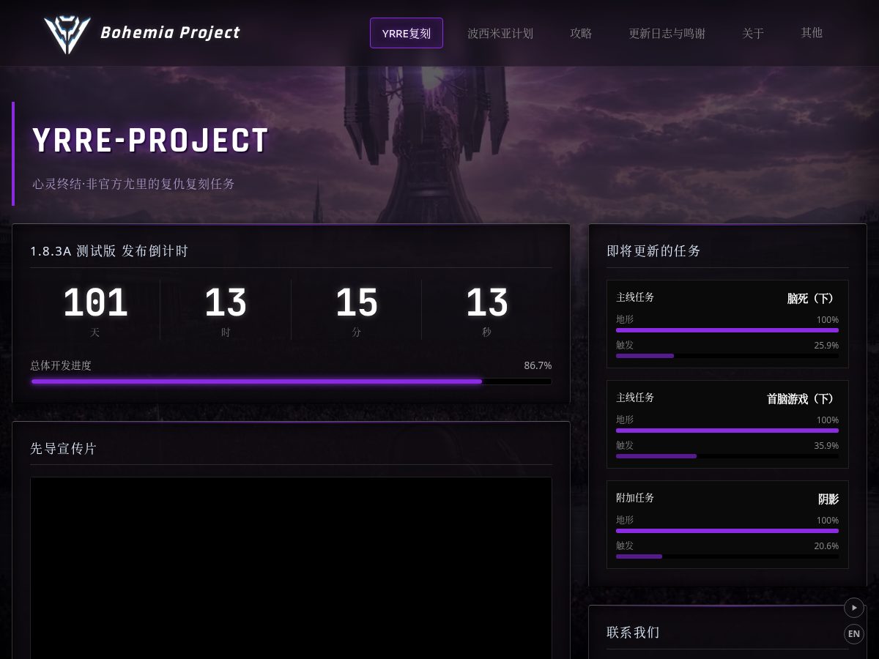Click the 即将更新的任务 panel heading
This screenshot has width=879, height=659.
click(653, 250)
